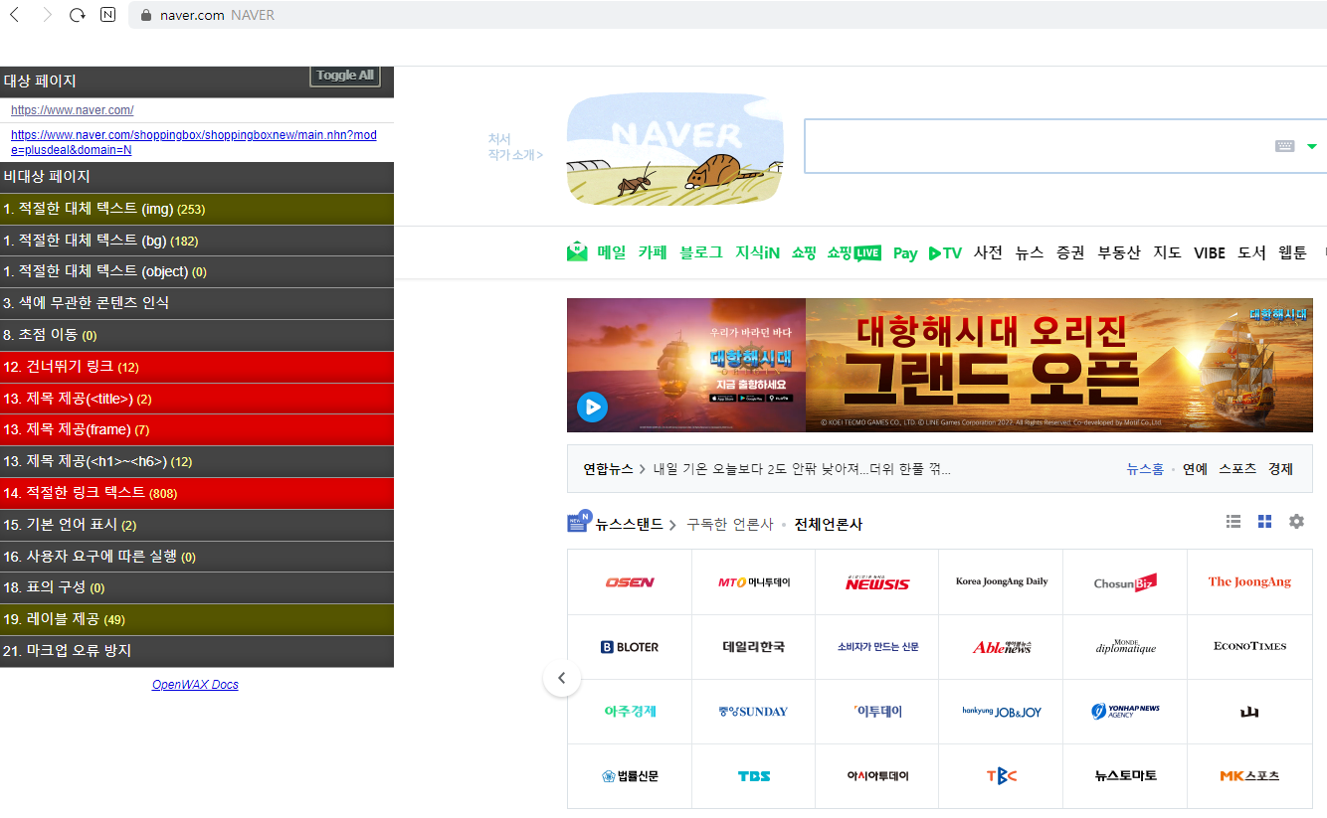Viewport: 1327px width, 818px height.
Task: Open the Korea JoongAng Daily logo
Action: 1002,582
